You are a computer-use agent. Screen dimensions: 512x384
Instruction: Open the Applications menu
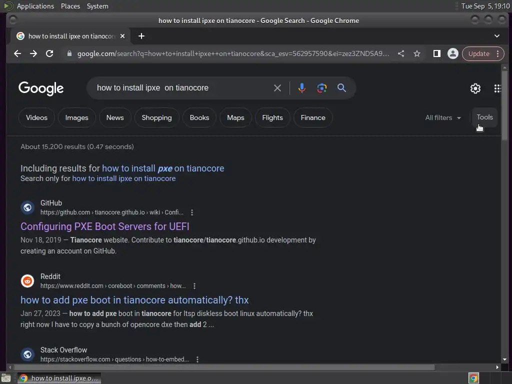35,6
